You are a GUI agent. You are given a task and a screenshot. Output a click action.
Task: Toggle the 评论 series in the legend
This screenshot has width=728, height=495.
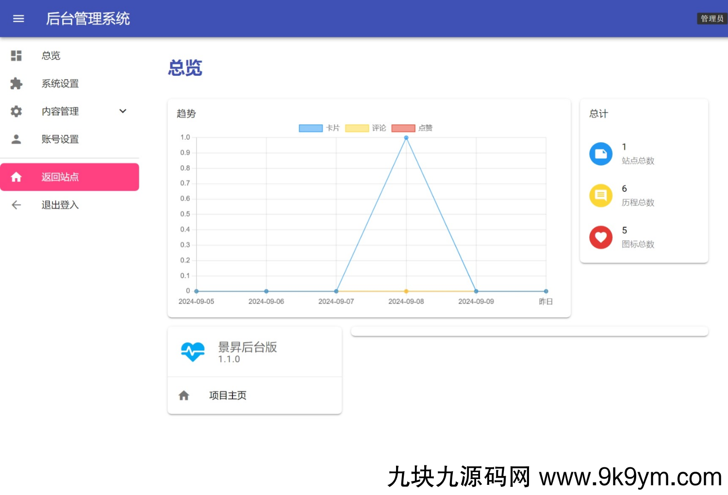(357, 128)
